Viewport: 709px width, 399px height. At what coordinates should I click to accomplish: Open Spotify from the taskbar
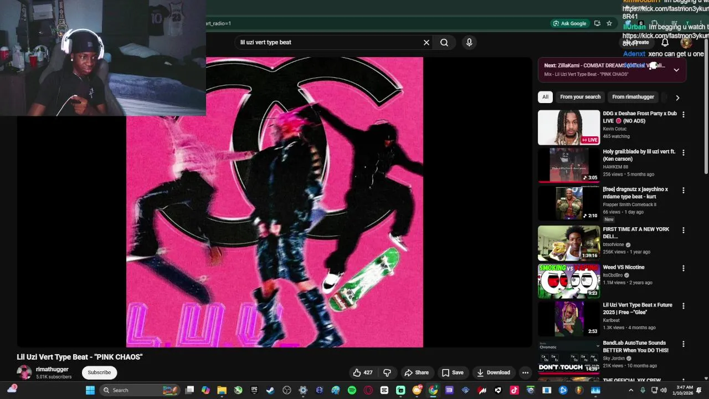(352, 390)
